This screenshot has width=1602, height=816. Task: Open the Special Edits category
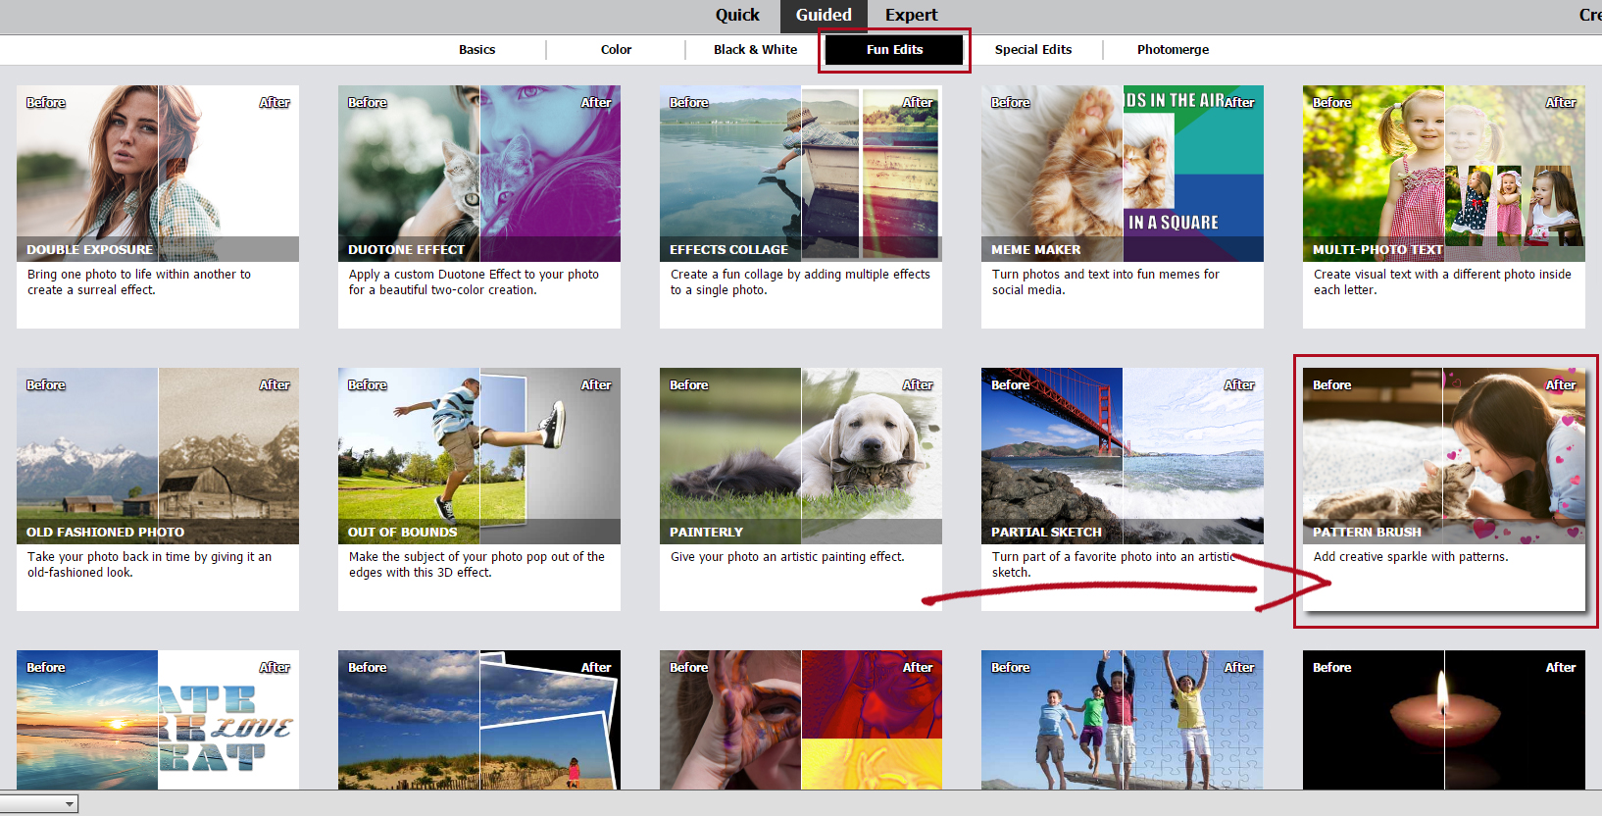pyautogui.click(x=1033, y=49)
